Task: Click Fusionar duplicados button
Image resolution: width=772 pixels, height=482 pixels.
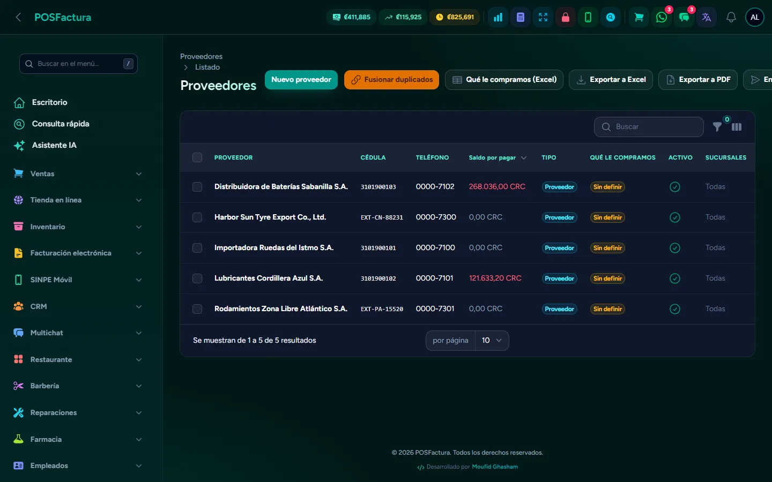Action: tap(391, 80)
